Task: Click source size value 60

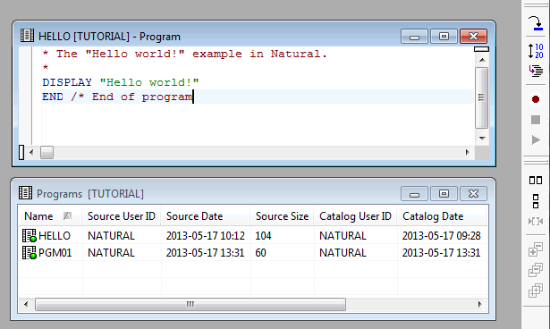Action: pos(260,252)
